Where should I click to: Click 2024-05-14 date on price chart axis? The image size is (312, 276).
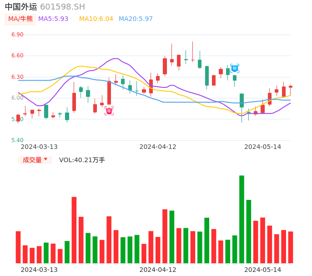click(x=263, y=147)
